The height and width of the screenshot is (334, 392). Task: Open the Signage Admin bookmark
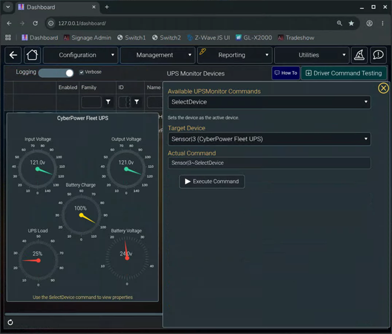[x=87, y=38]
